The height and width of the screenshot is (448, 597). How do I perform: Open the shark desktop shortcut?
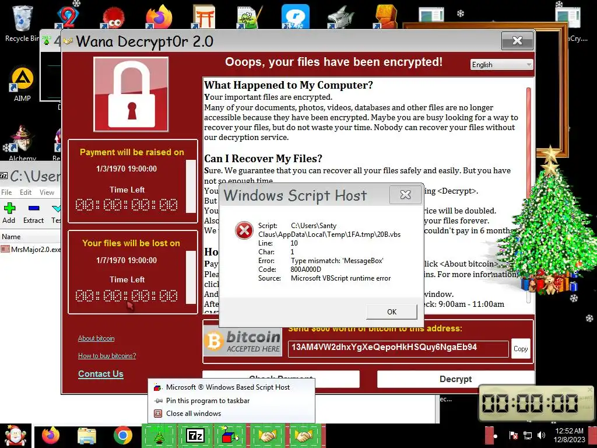point(341,17)
